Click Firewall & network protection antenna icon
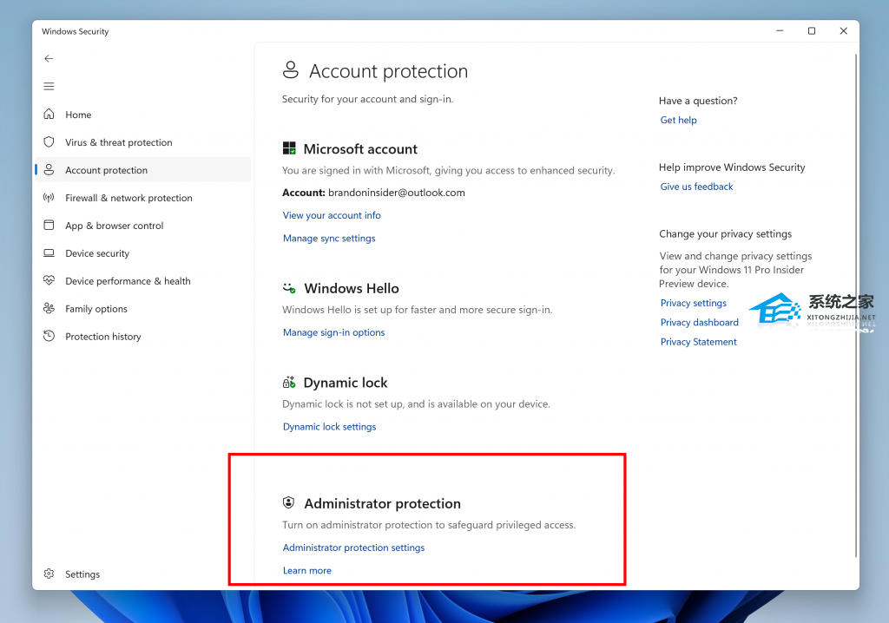The image size is (889, 623). [49, 198]
